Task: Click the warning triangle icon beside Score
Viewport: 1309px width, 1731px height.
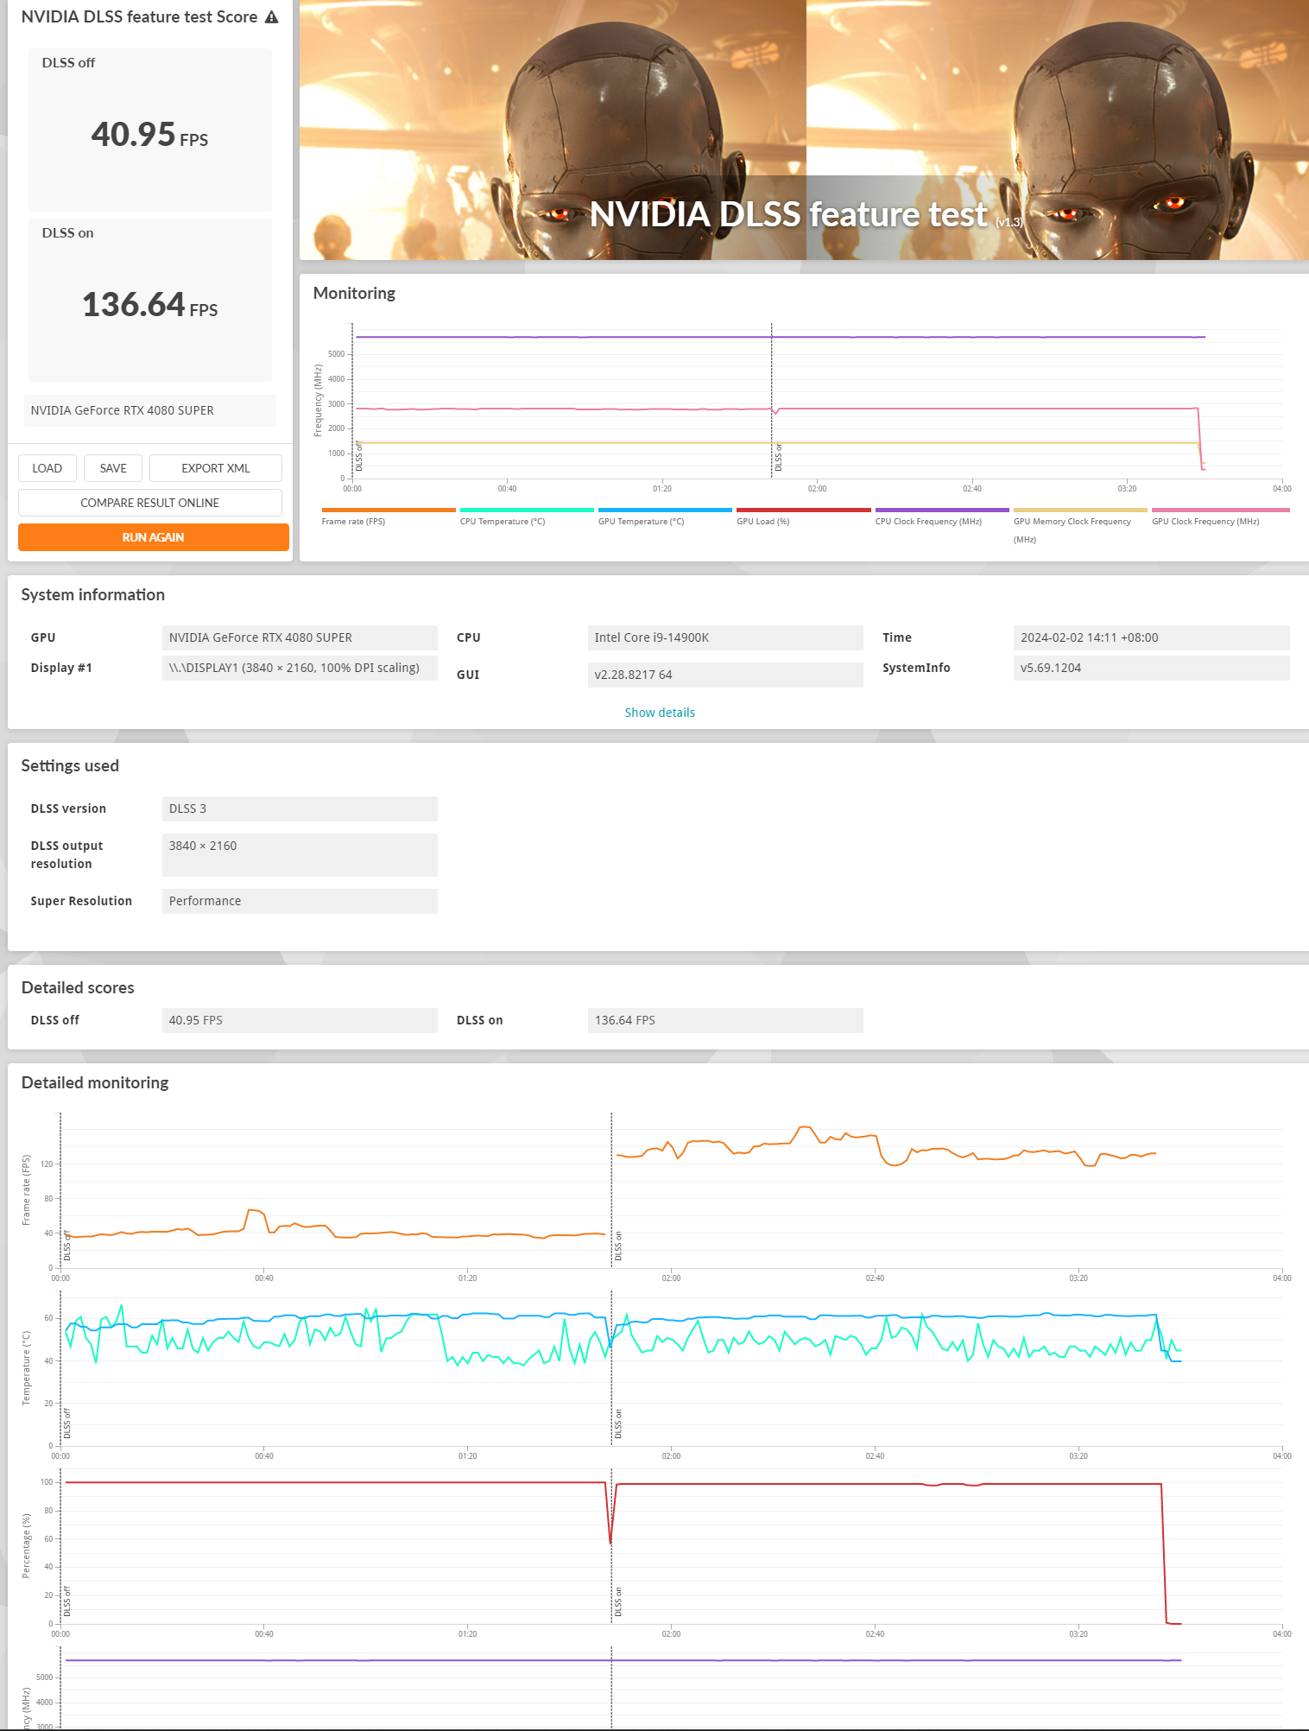Action: pos(272,17)
